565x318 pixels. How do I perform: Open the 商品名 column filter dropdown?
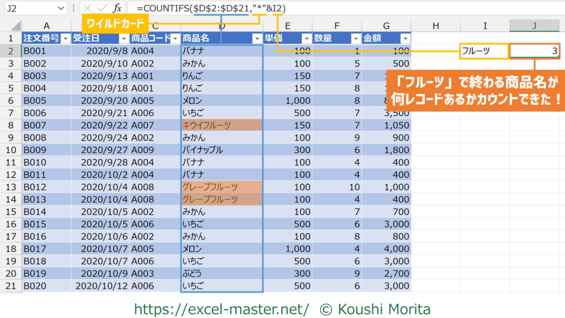pos(257,38)
